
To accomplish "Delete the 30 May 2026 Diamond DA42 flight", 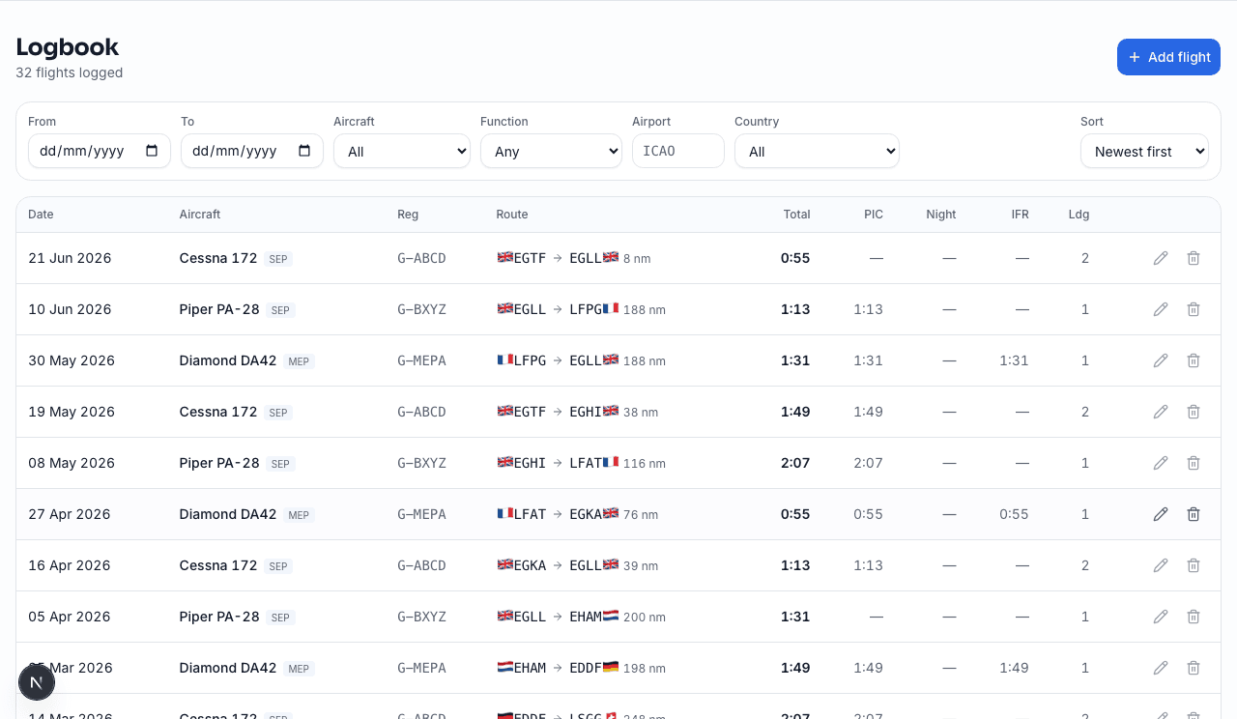I will [1194, 360].
